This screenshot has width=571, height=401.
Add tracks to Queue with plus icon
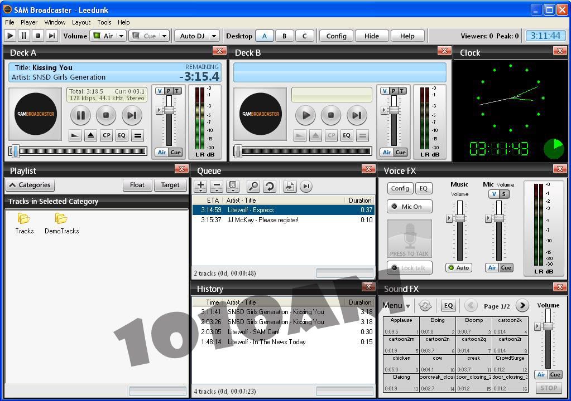pyautogui.click(x=200, y=187)
